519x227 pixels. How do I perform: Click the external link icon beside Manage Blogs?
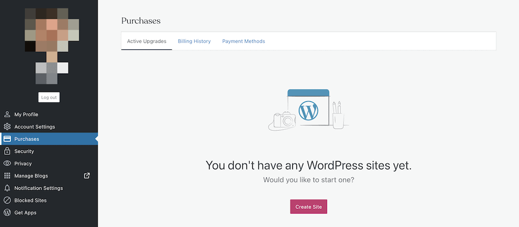(x=87, y=176)
